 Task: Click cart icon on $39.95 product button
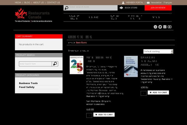pos(151,92)
